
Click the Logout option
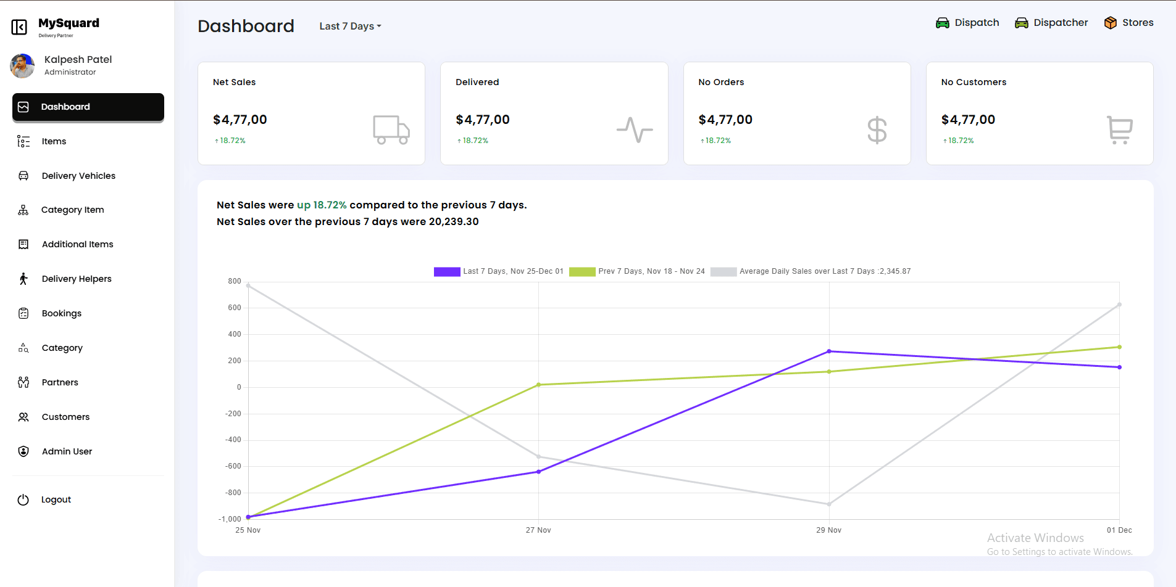click(56, 499)
